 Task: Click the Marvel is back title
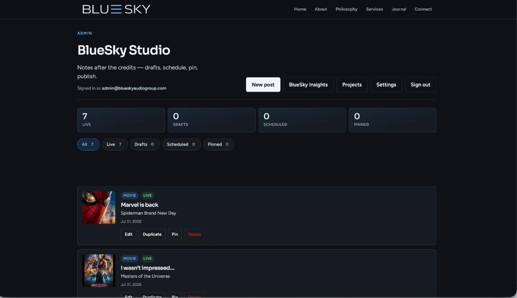(139, 204)
